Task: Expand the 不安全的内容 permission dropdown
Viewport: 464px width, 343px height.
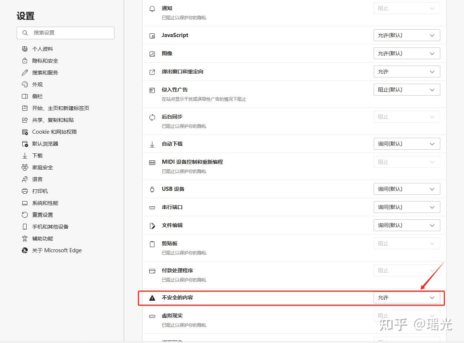Action: pos(407,297)
